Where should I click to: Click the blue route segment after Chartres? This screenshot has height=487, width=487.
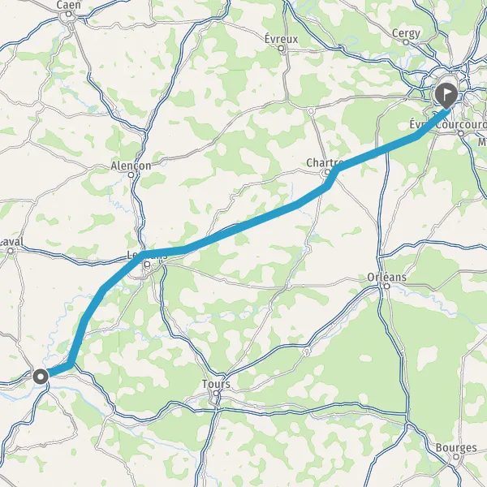pyautogui.click(x=377, y=153)
